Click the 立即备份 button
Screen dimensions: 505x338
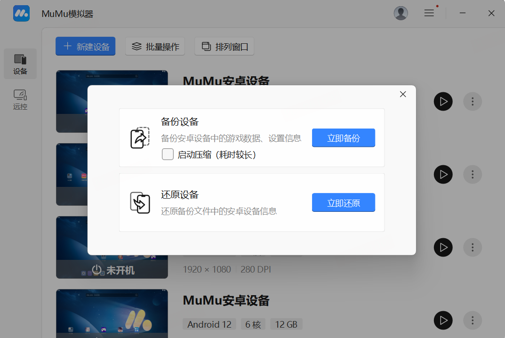click(344, 138)
